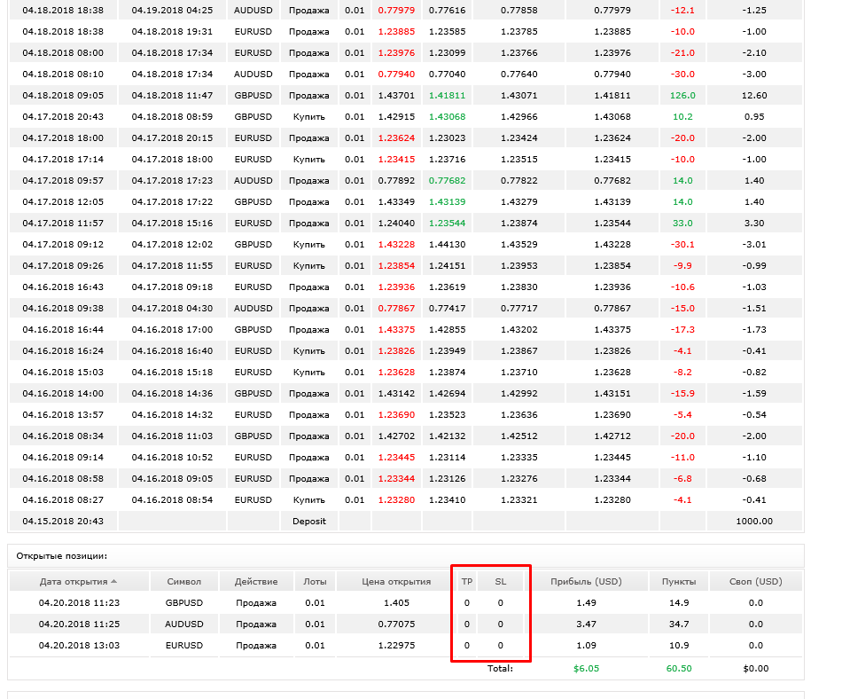Select deposit date 04.15.2018 20:43

click(x=63, y=522)
